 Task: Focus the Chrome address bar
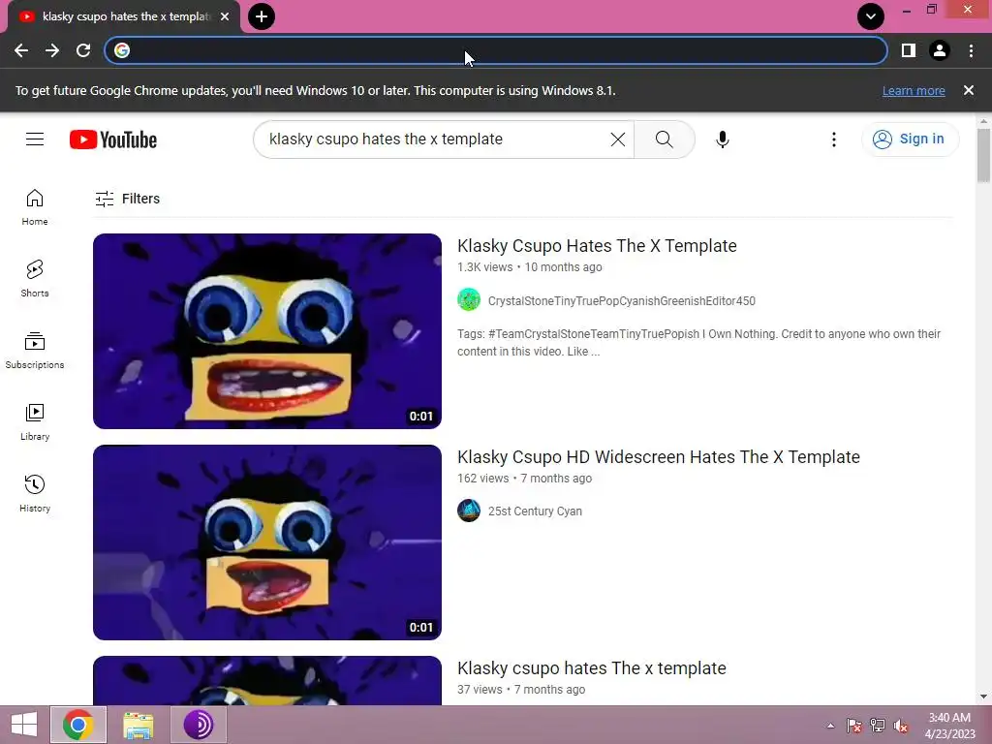[x=496, y=50]
